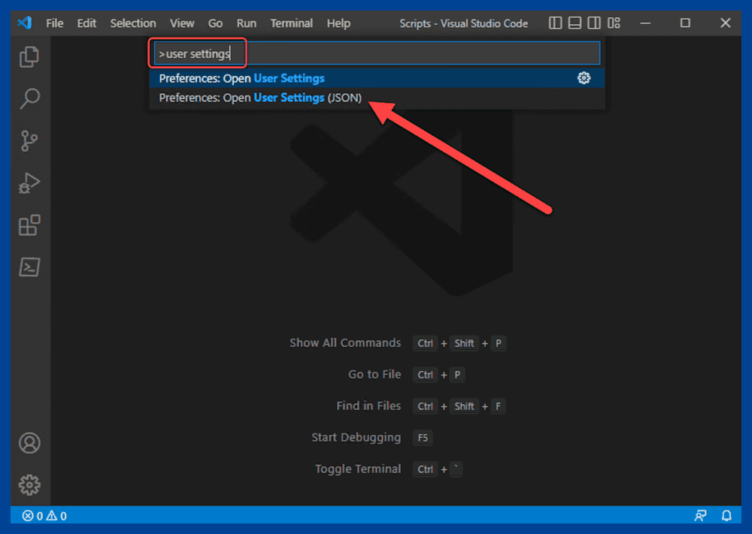Select the Search icon in the sidebar
752x534 pixels.
[x=29, y=99]
